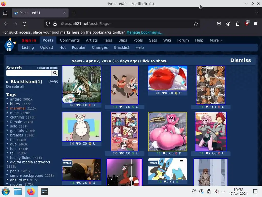Viewport: 262px width, 197px height.
Task: Close the Posts - e621 tab
Action: (64, 13)
